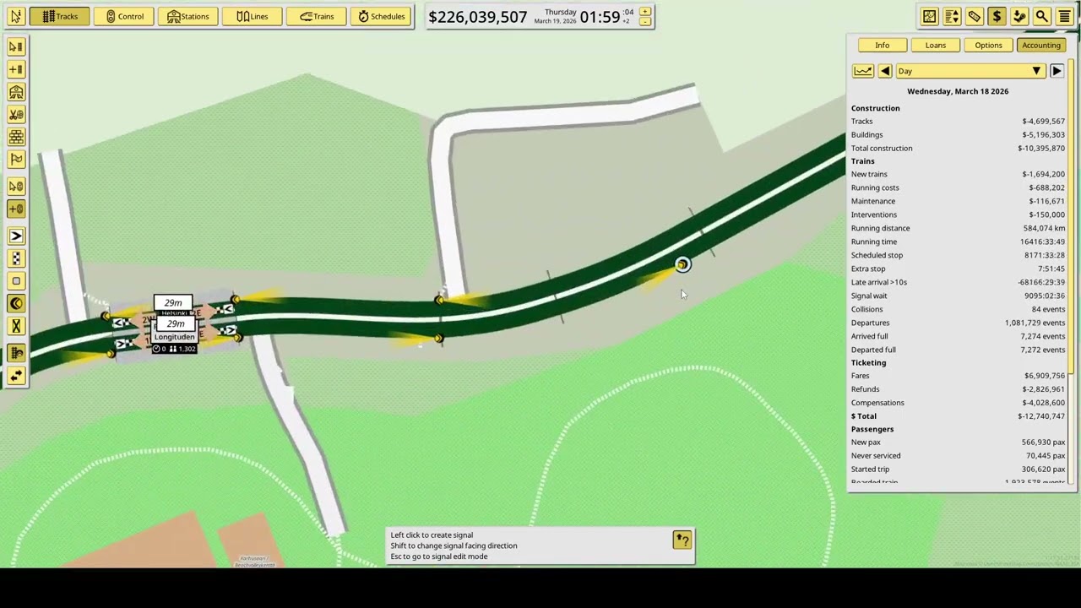The width and height of the screenshot is (1081, 608).
Task: Decrease game speed with minus button
Action: [x=645, y=22]
